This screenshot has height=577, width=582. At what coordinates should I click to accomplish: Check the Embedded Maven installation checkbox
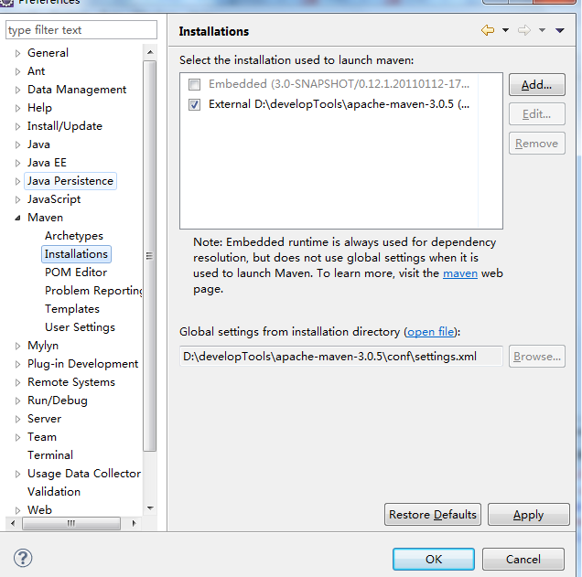point(194,84)
